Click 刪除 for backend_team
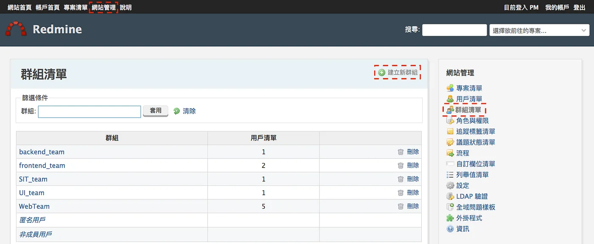This screenshot has width=594, height=244. click(413, 152)
